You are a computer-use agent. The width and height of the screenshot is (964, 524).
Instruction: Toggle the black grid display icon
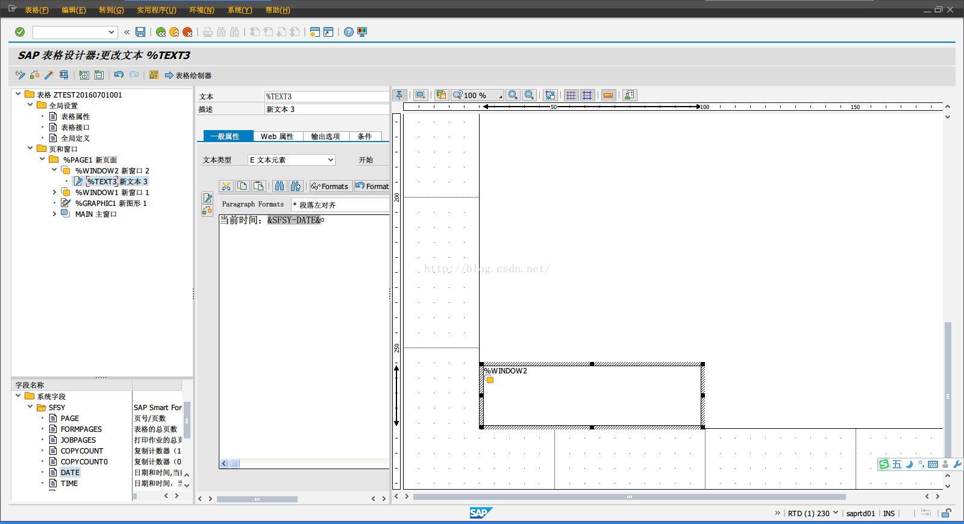(x=571, y=95)
